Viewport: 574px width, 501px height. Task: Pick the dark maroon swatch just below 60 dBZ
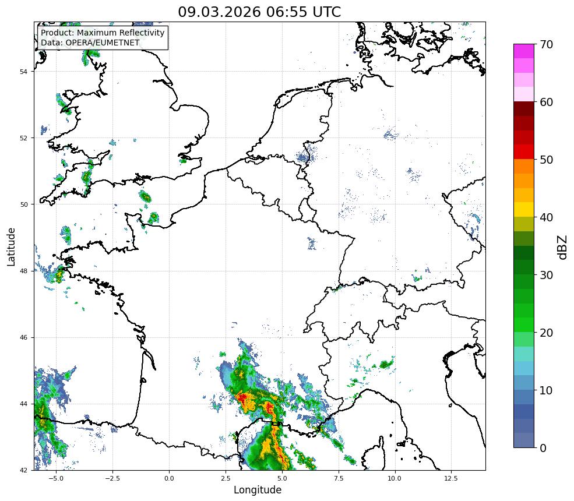click(524, 109)
